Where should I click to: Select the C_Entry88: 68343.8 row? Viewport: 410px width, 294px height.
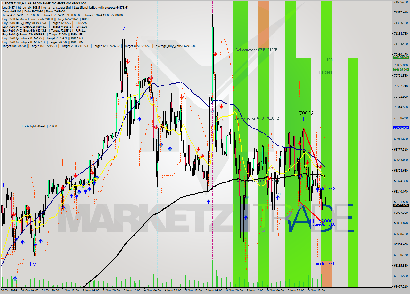[44, 30]
